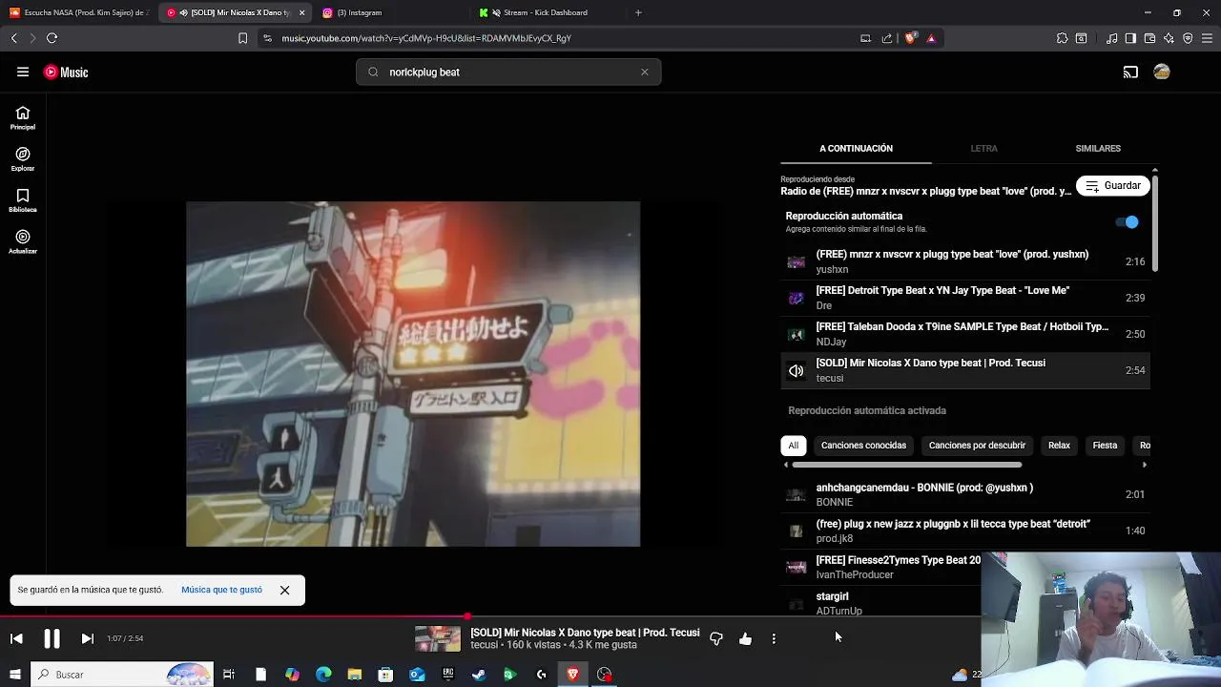Select Canciones por descubrir chip
The width and height of the screenshot is (1221, 687).
tap(977, 445)
